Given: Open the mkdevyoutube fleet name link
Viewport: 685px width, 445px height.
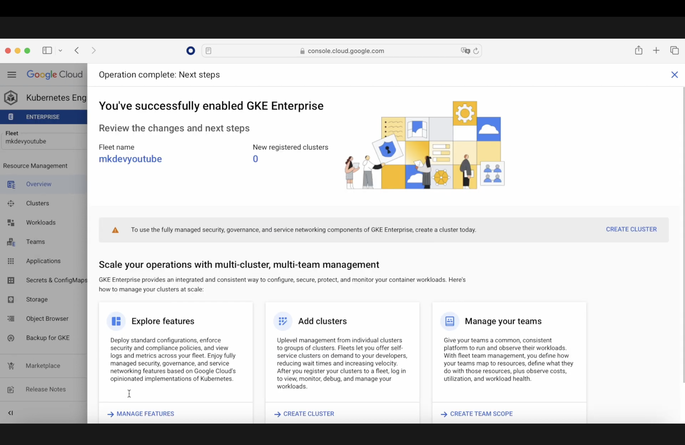Looking at the screenshot, I should point(130,159).
